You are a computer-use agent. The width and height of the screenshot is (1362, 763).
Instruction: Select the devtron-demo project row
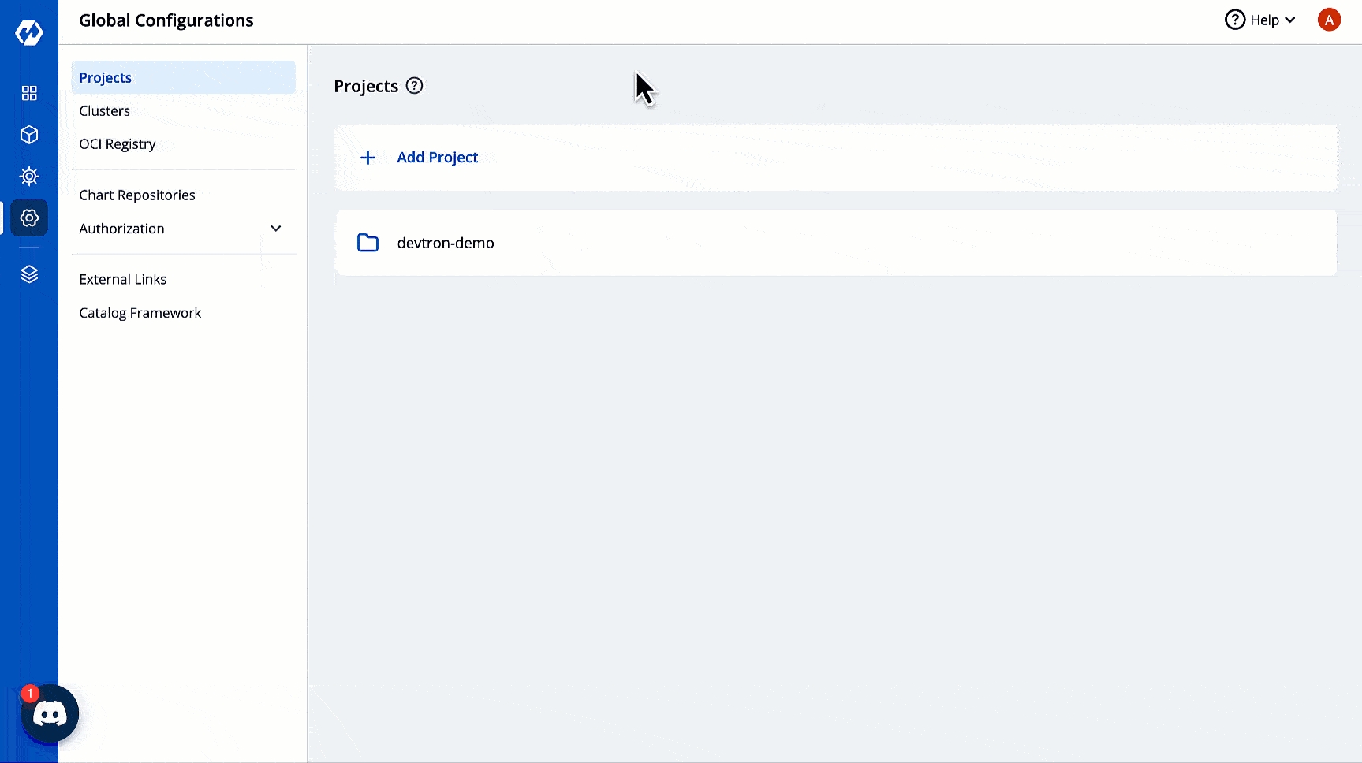(836, 243)
